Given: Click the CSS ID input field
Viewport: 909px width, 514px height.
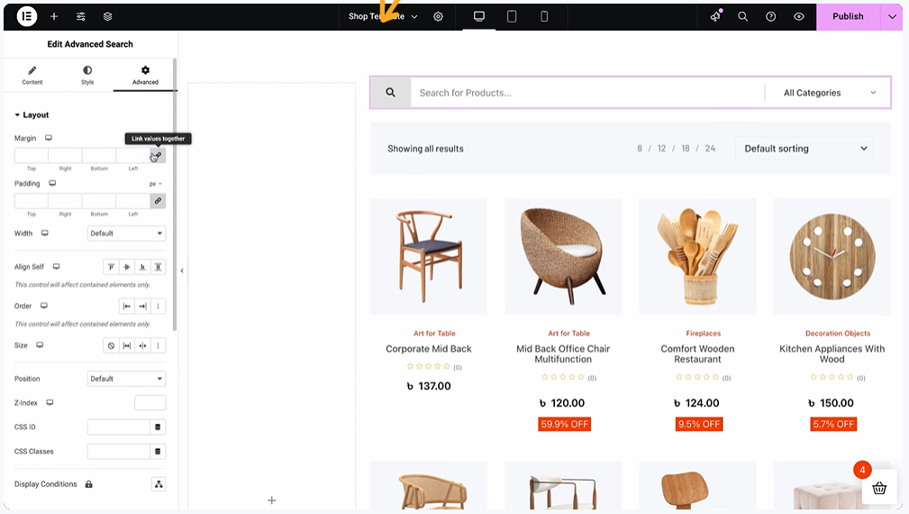Looking at the screenshot, I should [x=119, y=427].
